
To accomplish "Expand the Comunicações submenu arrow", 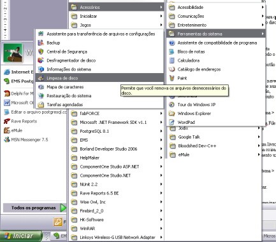I will [x=263, y=16].
